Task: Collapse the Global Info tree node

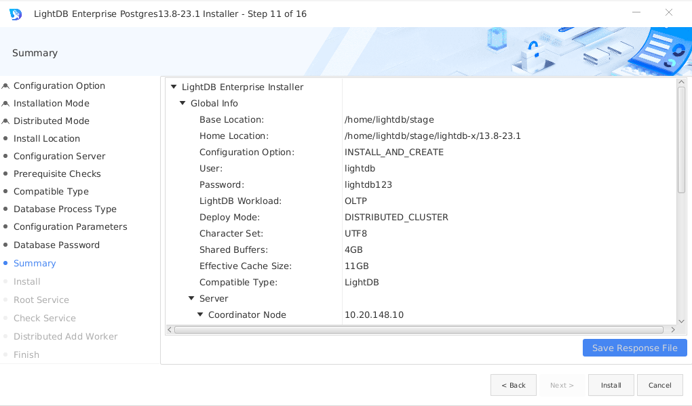Action: [x=182, y=103]
